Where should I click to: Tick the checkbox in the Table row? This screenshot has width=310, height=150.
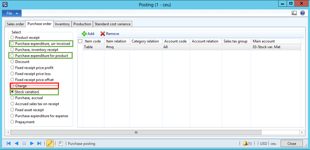(x=80, y=47)
